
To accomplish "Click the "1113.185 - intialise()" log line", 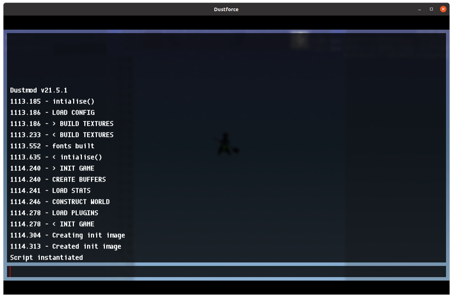I will (x=52, y=101).
